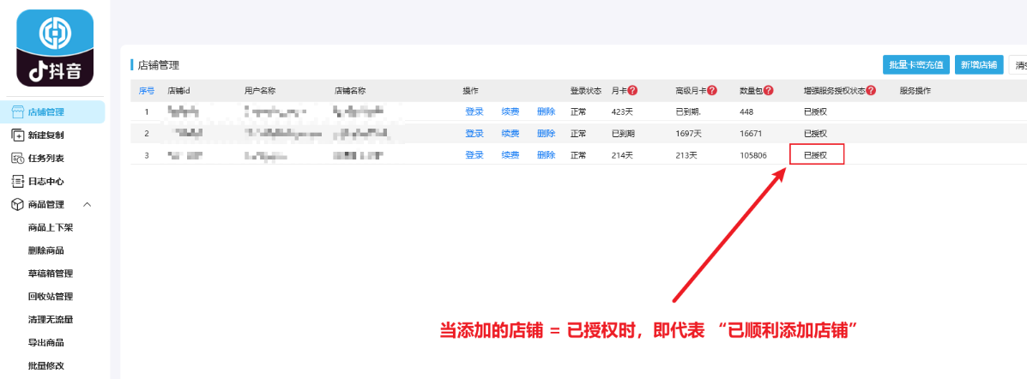
Task: Click the 1697天 premium card value
Action: [688, 134]
